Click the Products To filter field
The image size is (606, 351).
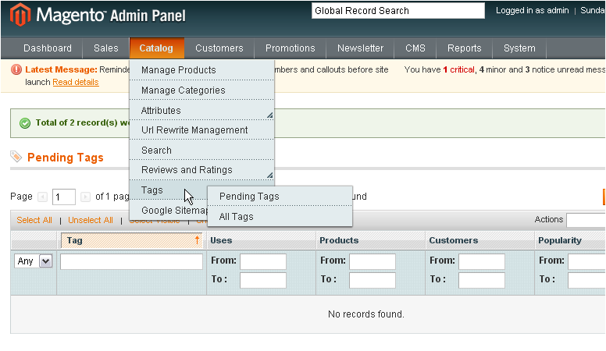373,280
